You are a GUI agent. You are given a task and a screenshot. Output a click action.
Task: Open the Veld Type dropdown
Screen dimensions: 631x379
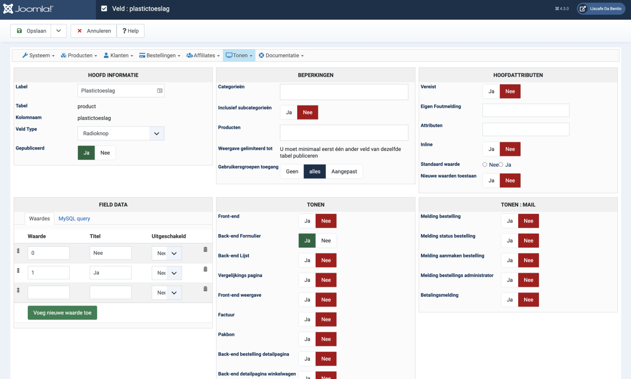click(x=121, y=133)
